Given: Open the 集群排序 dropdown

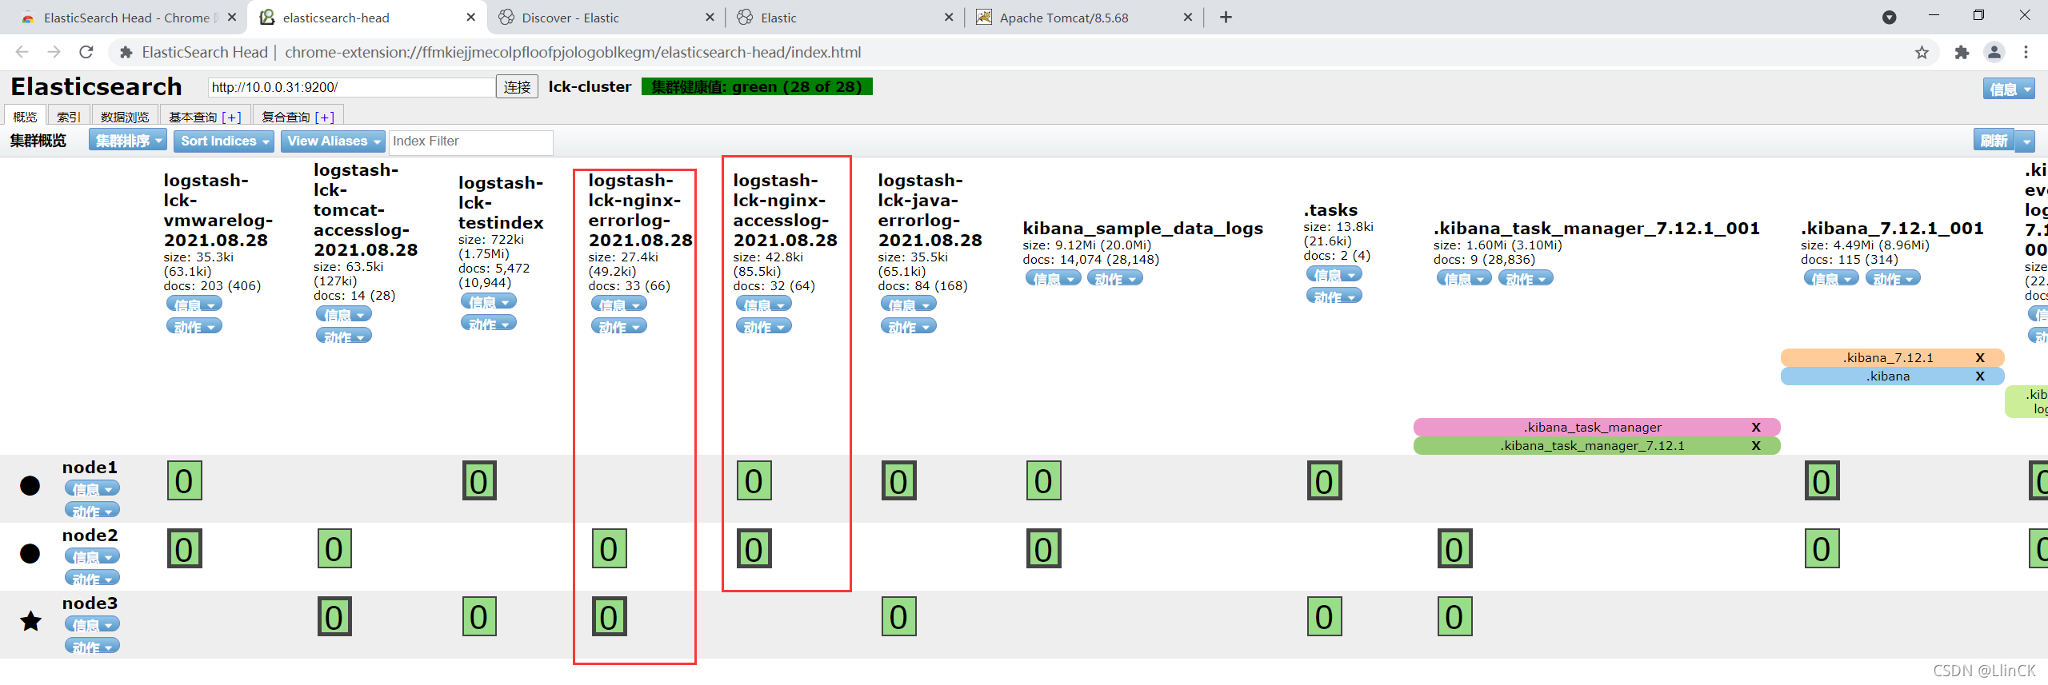Looking at the screenshot, I should (128, 141).
